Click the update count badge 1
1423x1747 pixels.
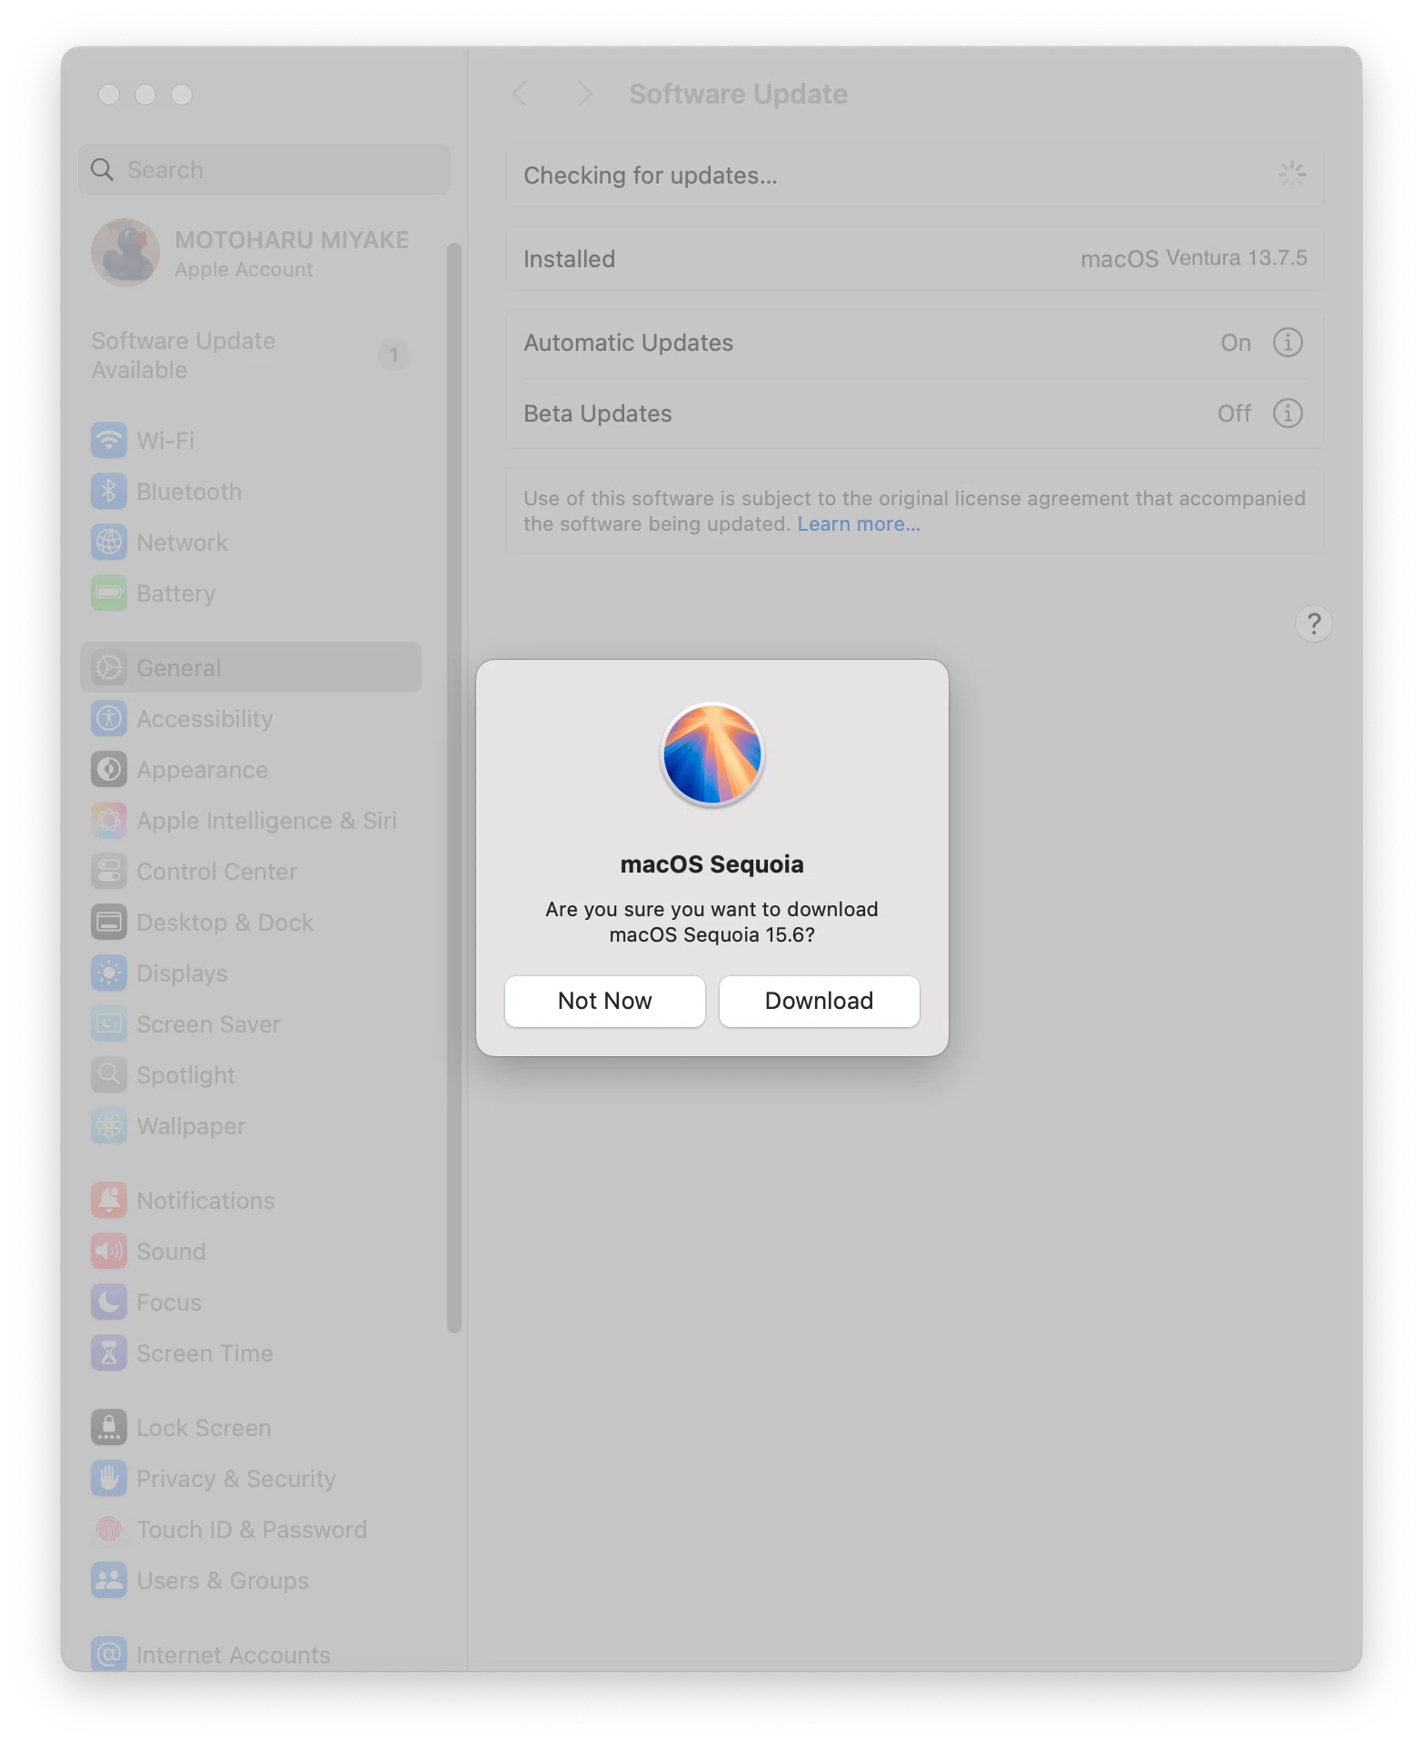pyautogui.click(x=393, y=355)
